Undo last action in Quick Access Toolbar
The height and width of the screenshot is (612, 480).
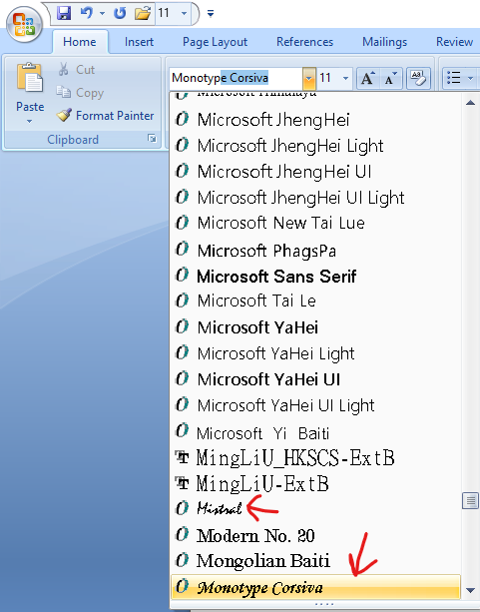[x=86, y=13]
